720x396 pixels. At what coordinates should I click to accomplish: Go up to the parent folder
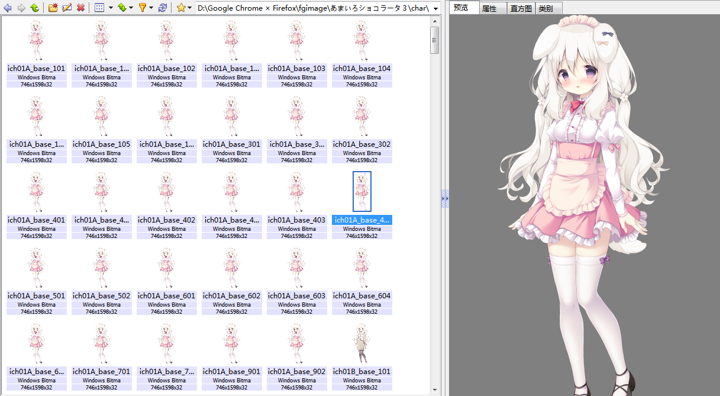(34, 8)
